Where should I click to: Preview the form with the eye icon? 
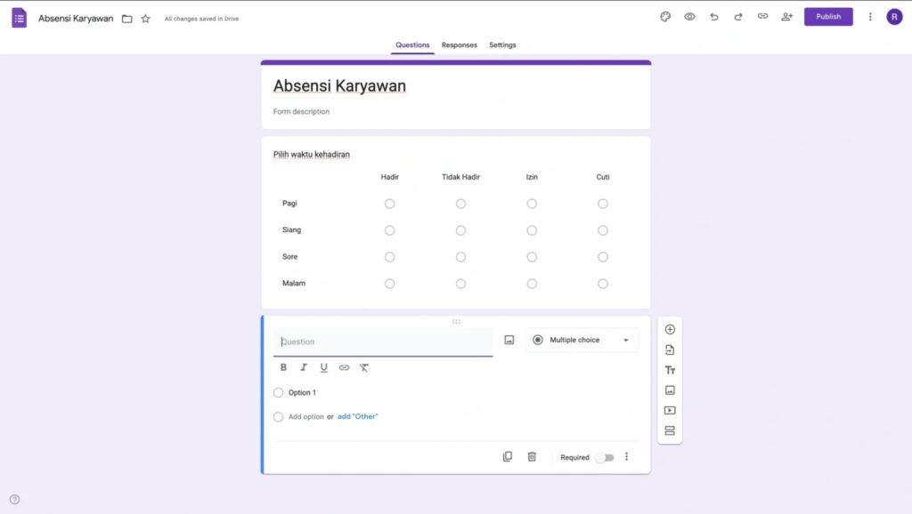(x=689, y=16)
